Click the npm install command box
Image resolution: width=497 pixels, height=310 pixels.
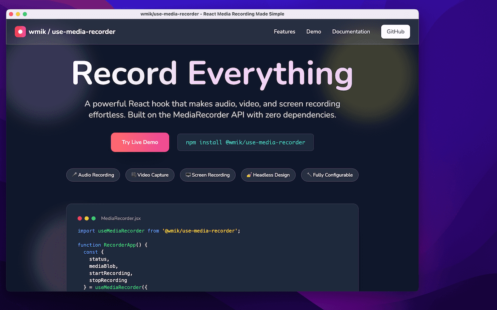pyautogui.click(x=245, y=142)
